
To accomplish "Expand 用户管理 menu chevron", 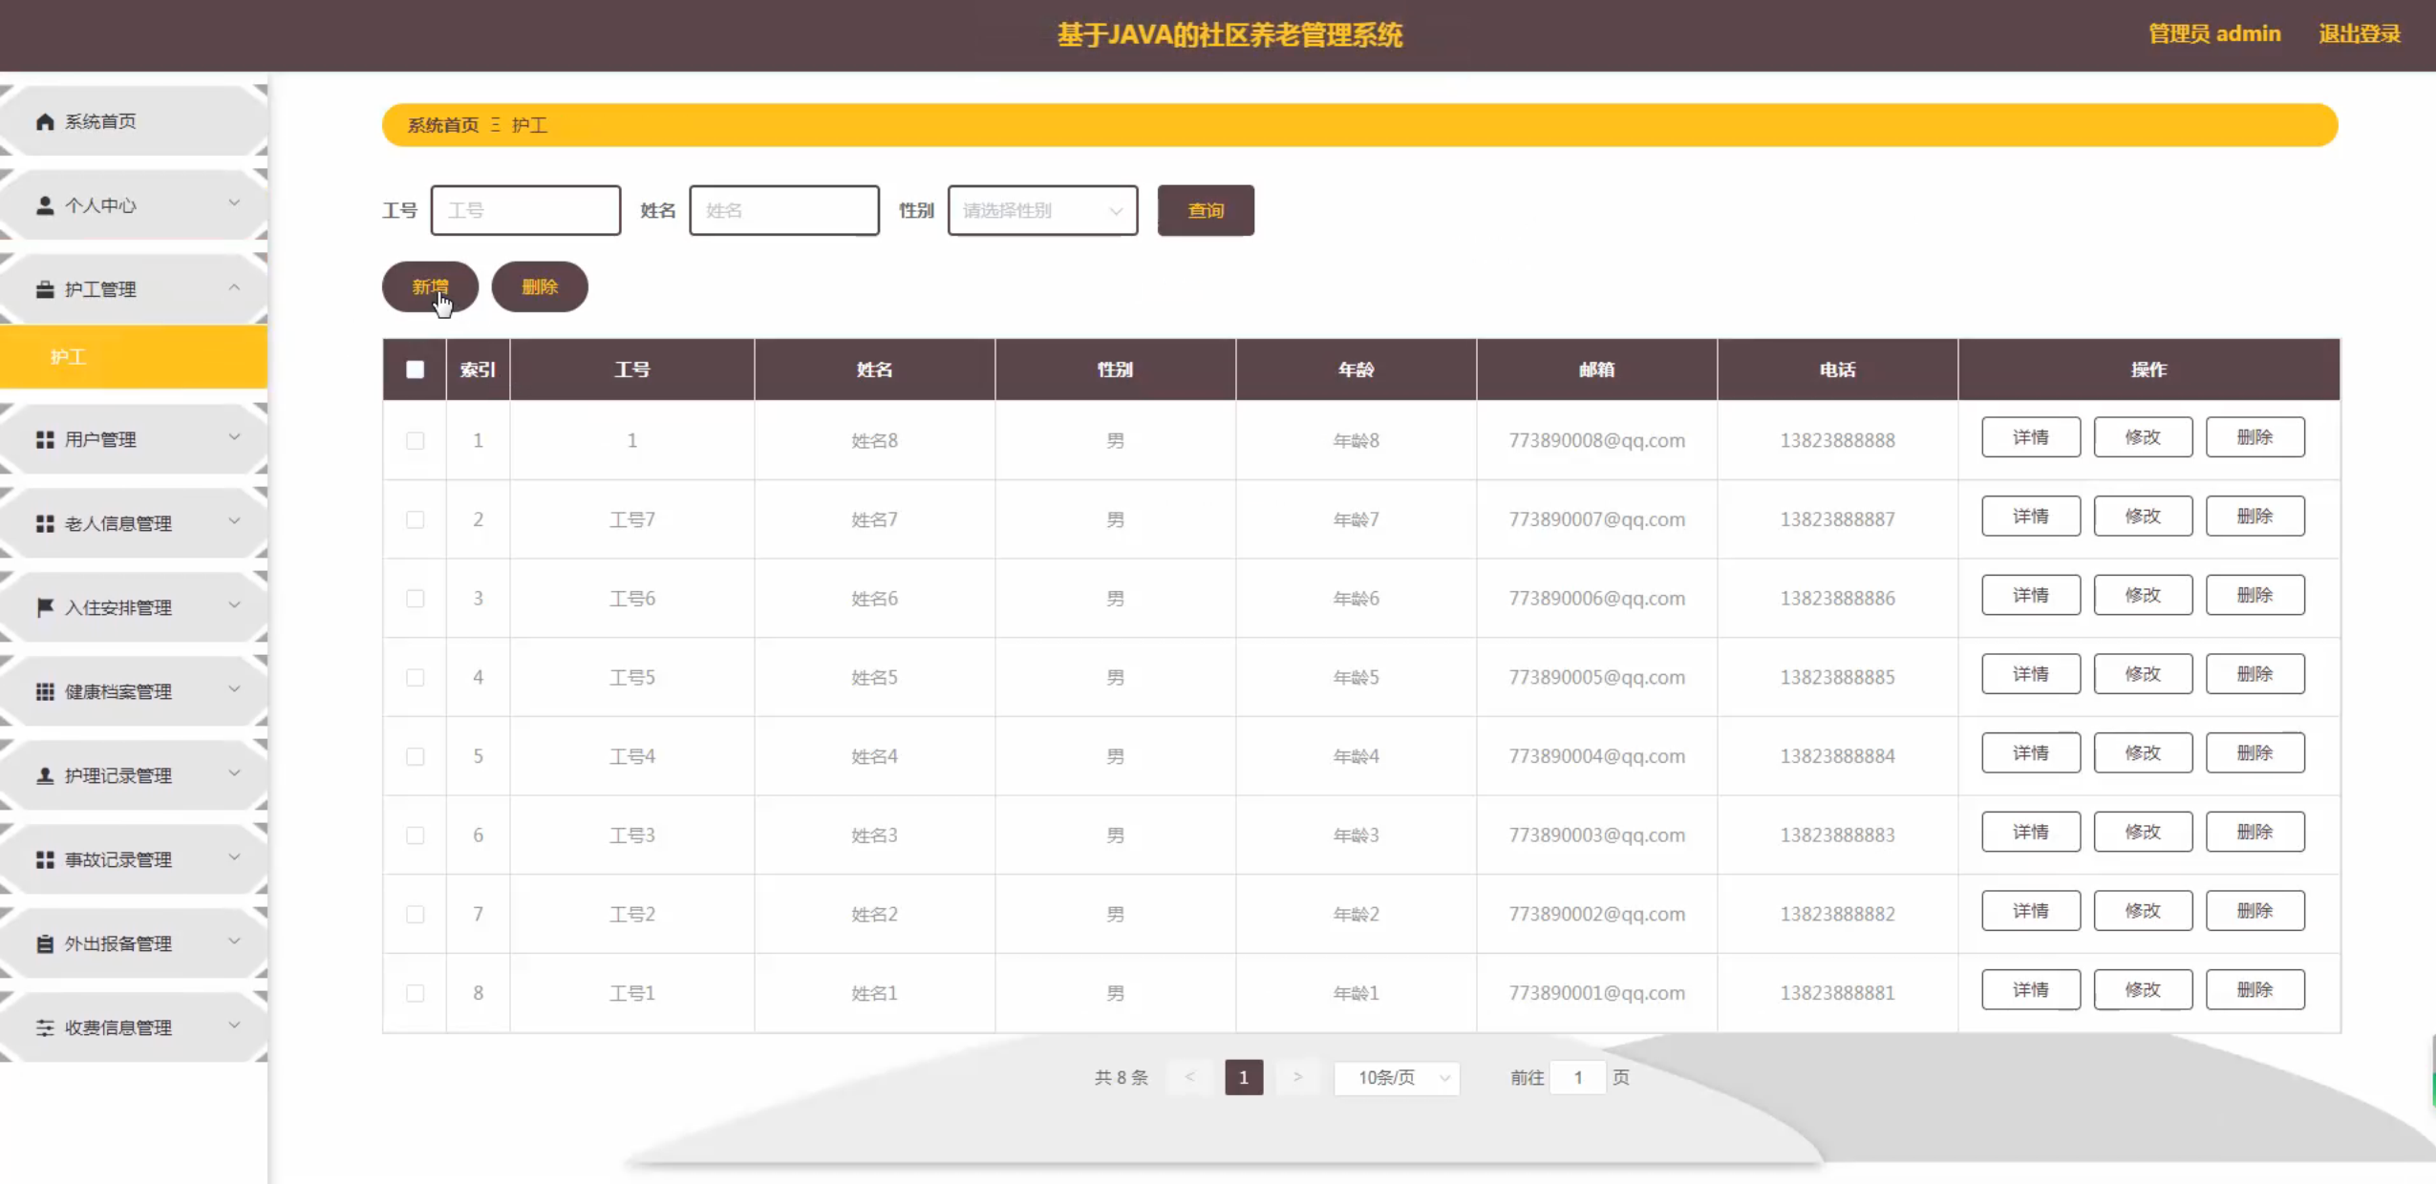I will [x=234, y=437].
